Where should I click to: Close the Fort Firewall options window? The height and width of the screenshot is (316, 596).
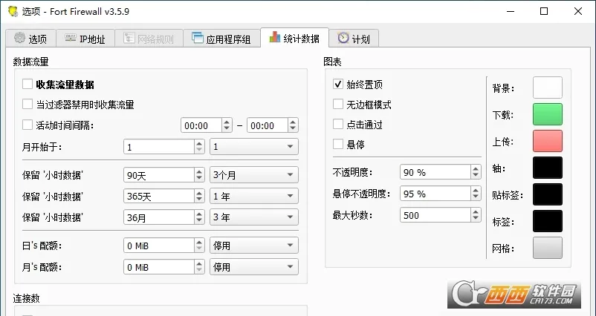(x=577, y=11)
